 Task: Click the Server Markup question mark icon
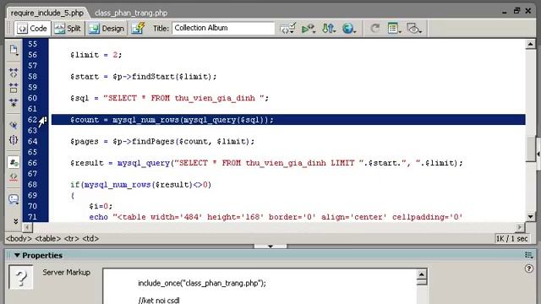[21, 277]
